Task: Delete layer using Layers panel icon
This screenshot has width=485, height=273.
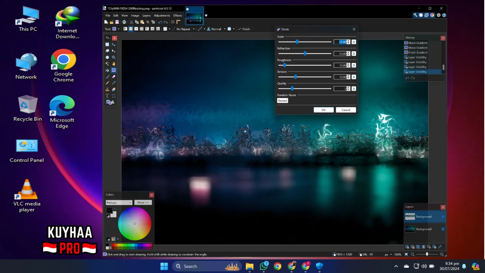Action: [x=413, y=247]
